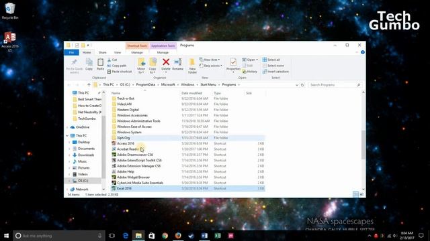The height and width of the screenshot is (241, 430).
Task: Open the Easy access dropdown
Action: tap(210, 66)
